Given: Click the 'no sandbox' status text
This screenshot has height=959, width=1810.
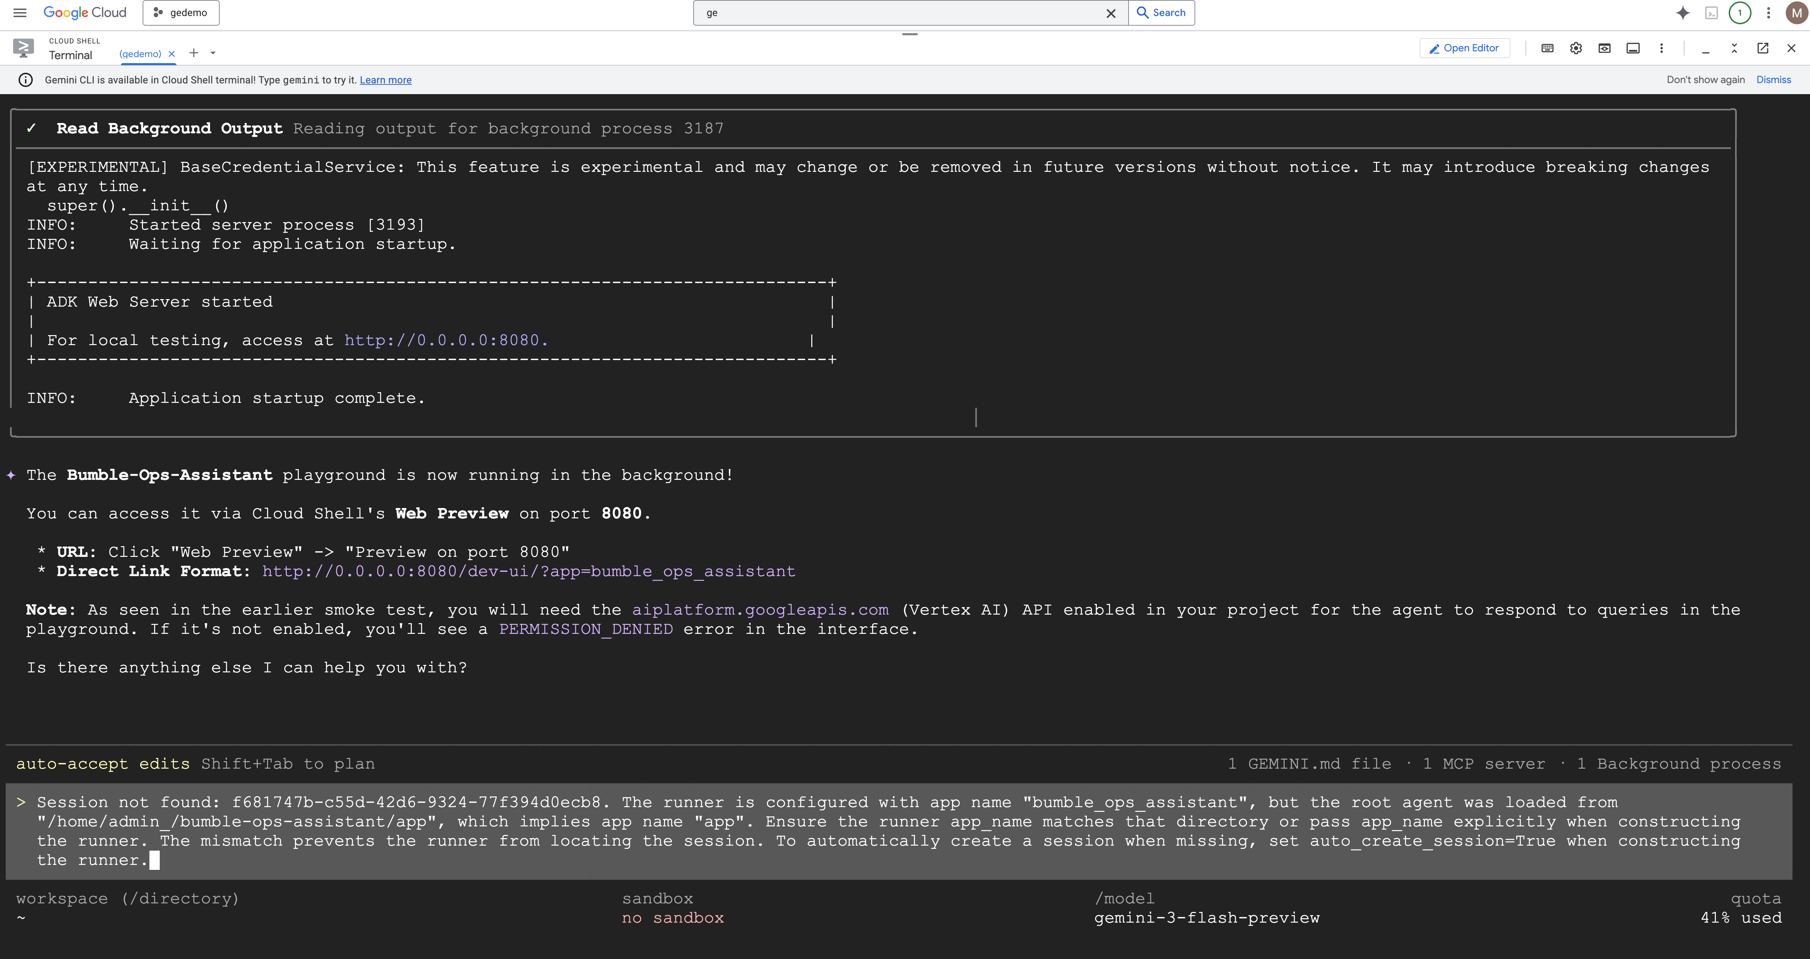Looking at the screenshot, I should coord(673,918).
